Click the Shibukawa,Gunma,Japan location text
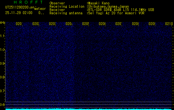Image resolution: width=174 pixels, height=110 pixels. pyautogui.click(x=108, y=7)
